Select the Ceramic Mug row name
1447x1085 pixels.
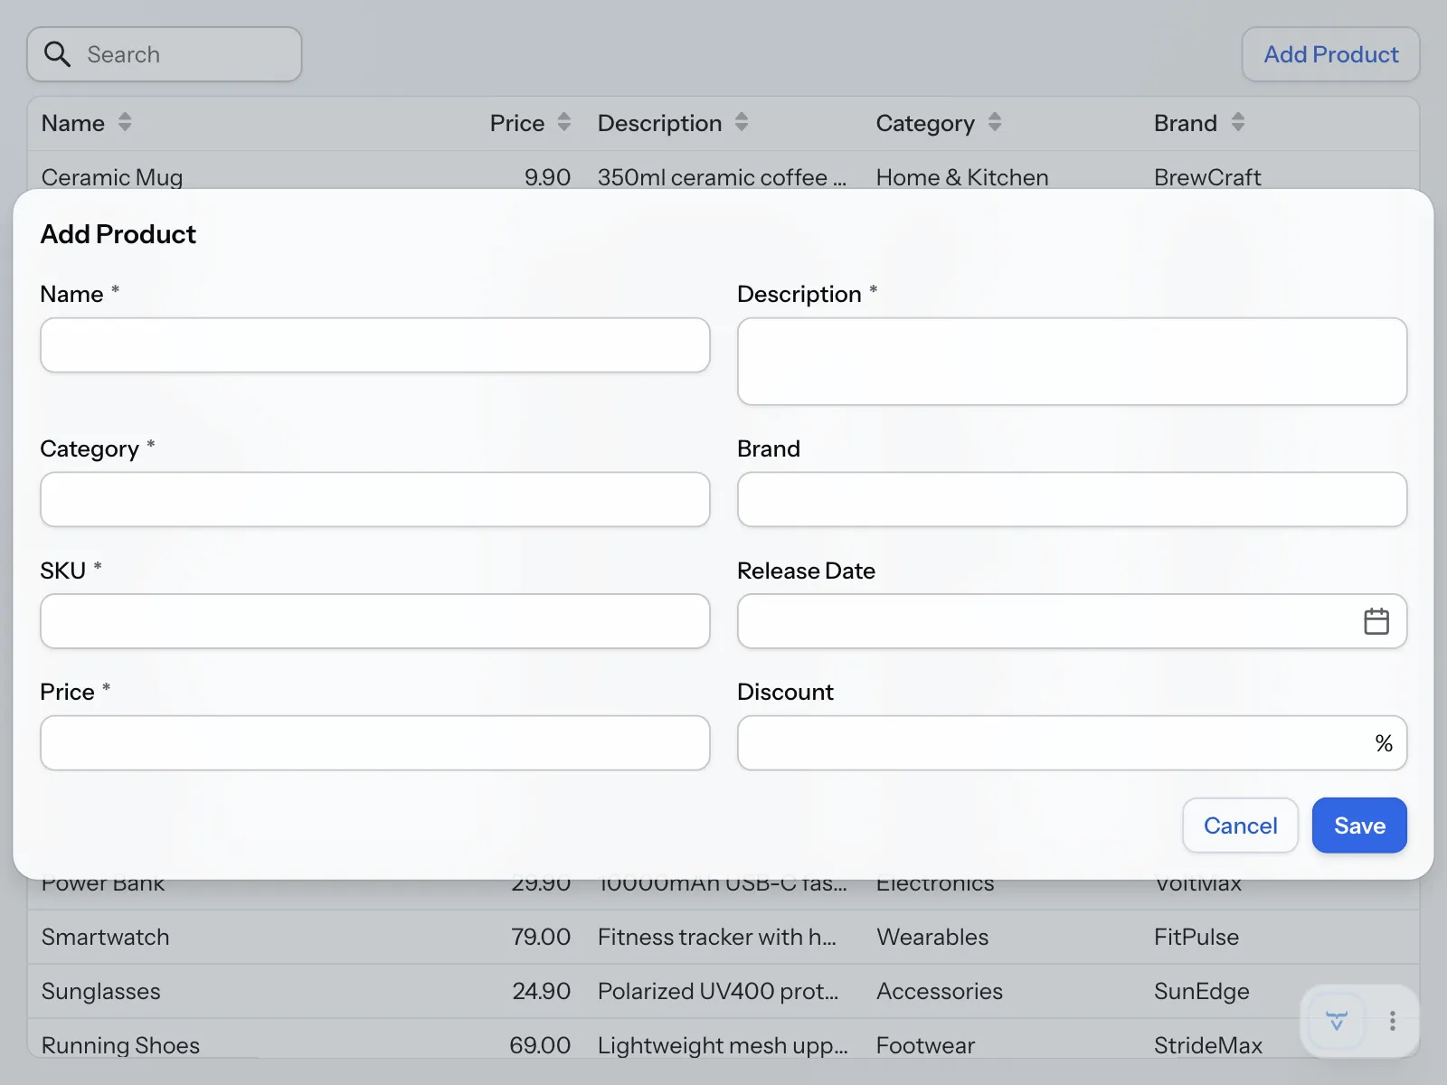tap(112, 177)
